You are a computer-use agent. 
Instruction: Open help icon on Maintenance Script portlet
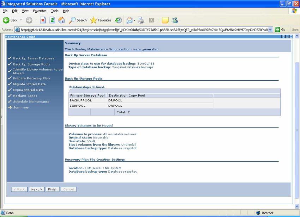point(283,37)
